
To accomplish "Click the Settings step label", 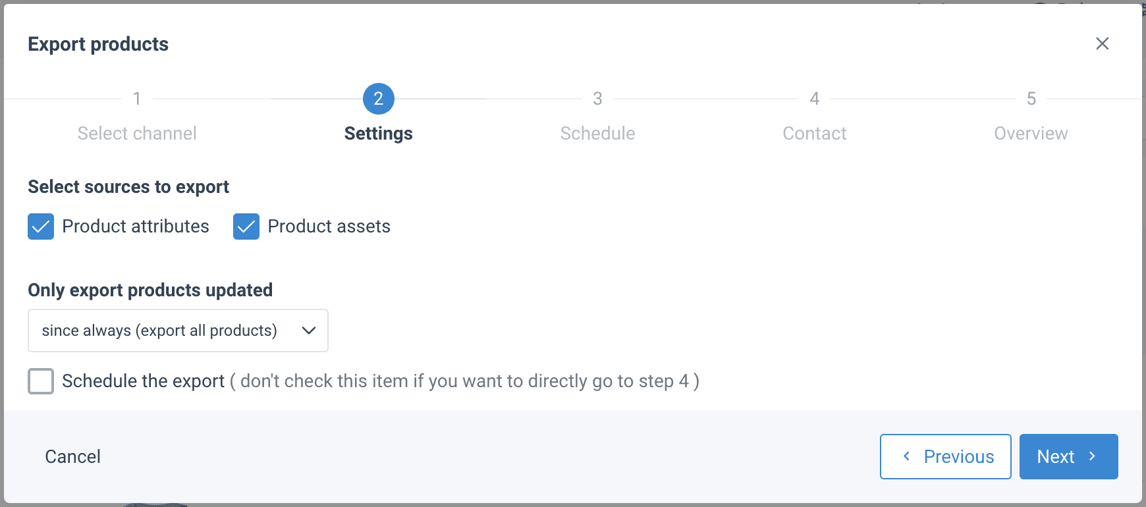I will (x=379, y=134).
